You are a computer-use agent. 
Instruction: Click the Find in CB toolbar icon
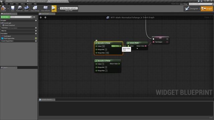coord(19,8)
